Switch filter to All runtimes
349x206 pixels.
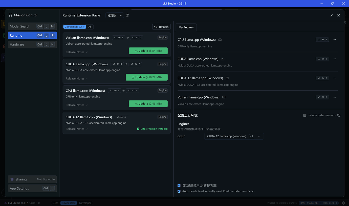click(x=90, y=27)
